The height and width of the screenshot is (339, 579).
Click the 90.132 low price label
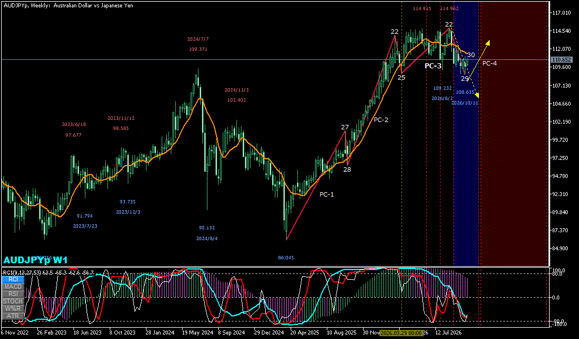click(x=207, y=228)
